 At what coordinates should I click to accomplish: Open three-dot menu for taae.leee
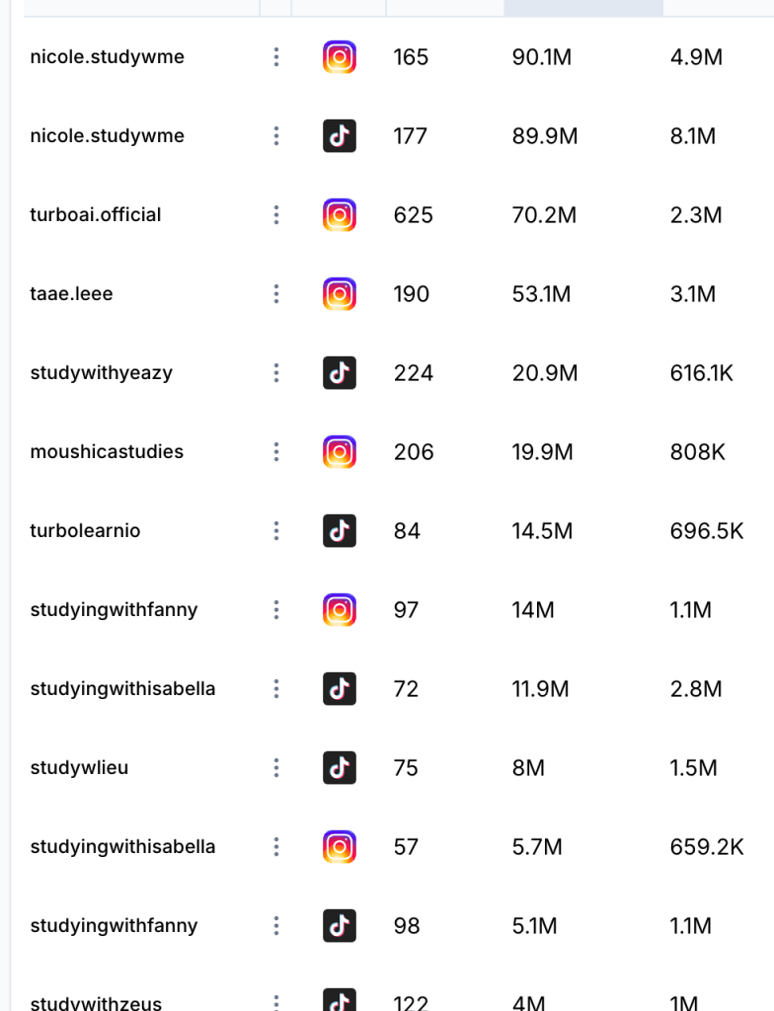[276, 294]
